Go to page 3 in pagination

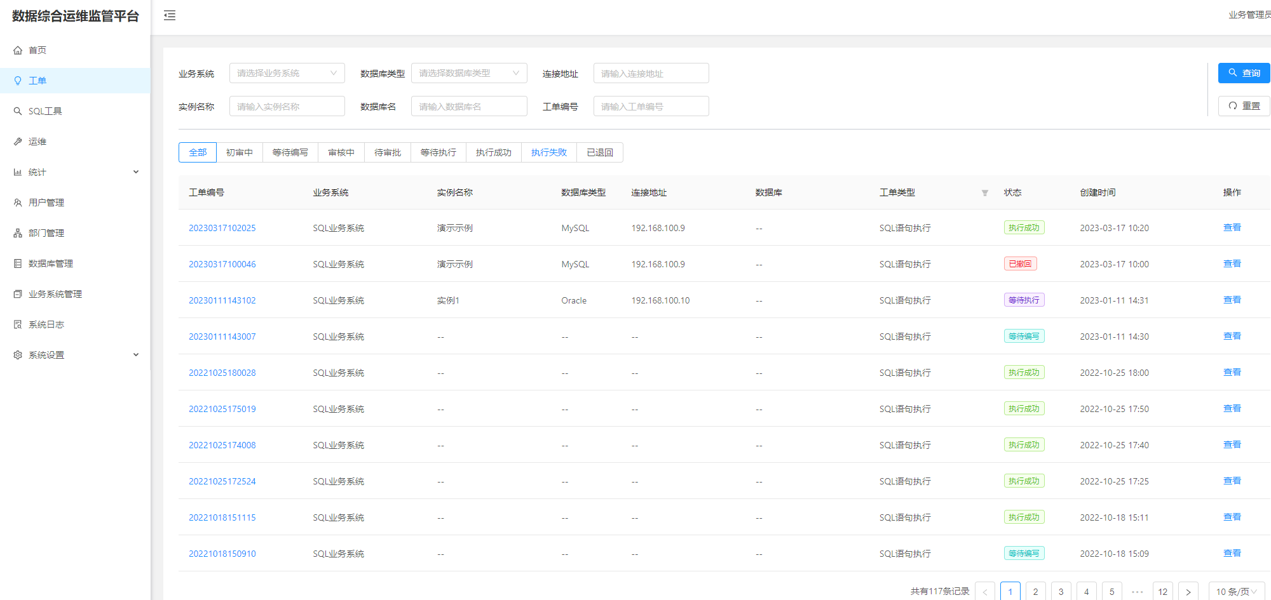(1061, 592)
